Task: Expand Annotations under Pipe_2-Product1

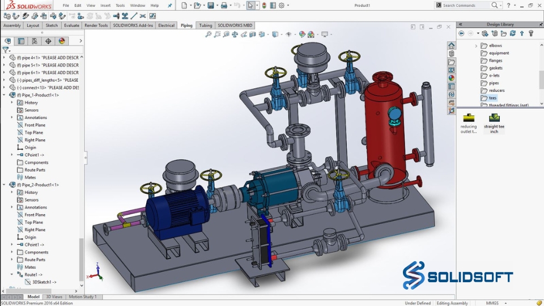Action: point(12,207)
